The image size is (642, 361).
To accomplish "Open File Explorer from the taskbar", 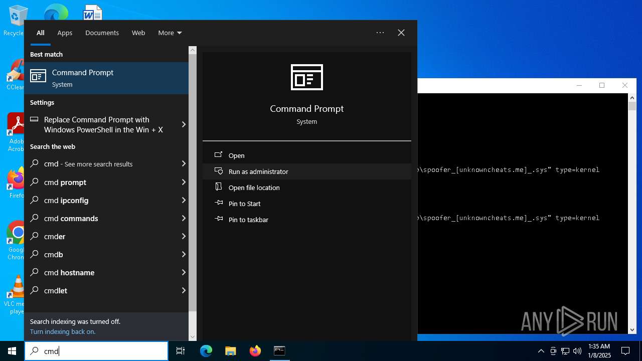I will coord(230,351).
